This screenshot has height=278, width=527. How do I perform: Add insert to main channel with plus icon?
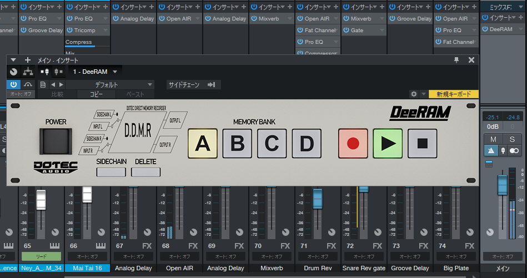click(521, 17)
